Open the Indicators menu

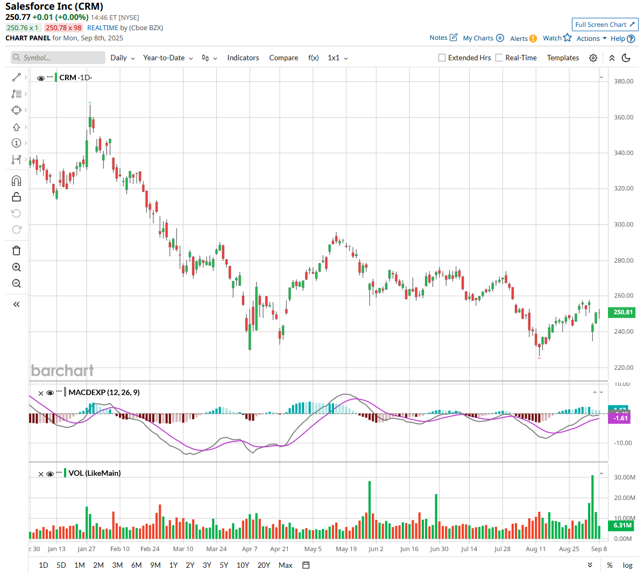pos(243,58)
